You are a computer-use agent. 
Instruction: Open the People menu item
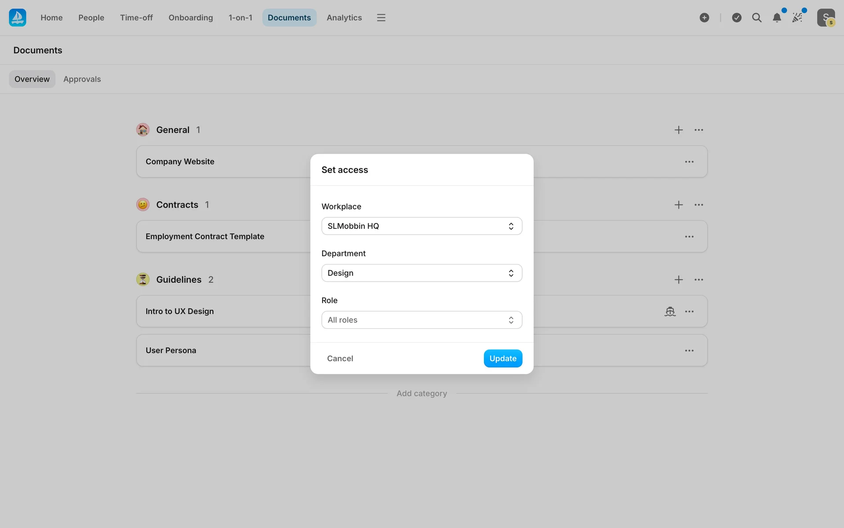click(x=91, y=18)
